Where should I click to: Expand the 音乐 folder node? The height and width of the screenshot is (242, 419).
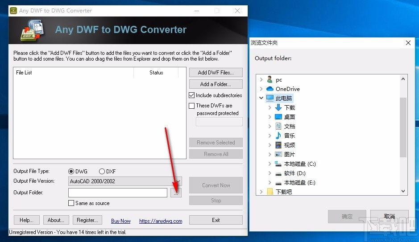[x=270, y=135]
